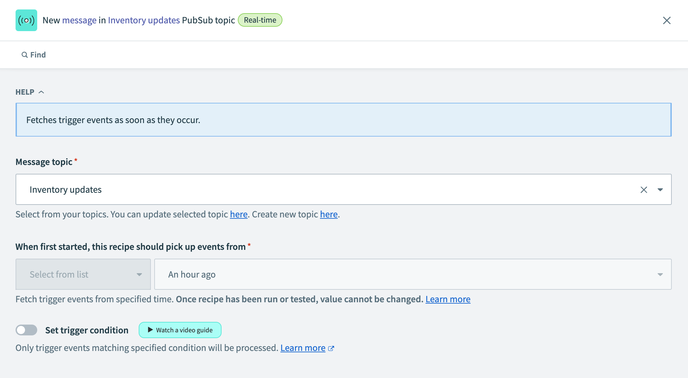Click the Inventory updates input field
The width and height of the screenshot is (688, 378).
click(x=344, y=189)
